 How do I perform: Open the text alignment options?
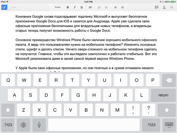91,7
